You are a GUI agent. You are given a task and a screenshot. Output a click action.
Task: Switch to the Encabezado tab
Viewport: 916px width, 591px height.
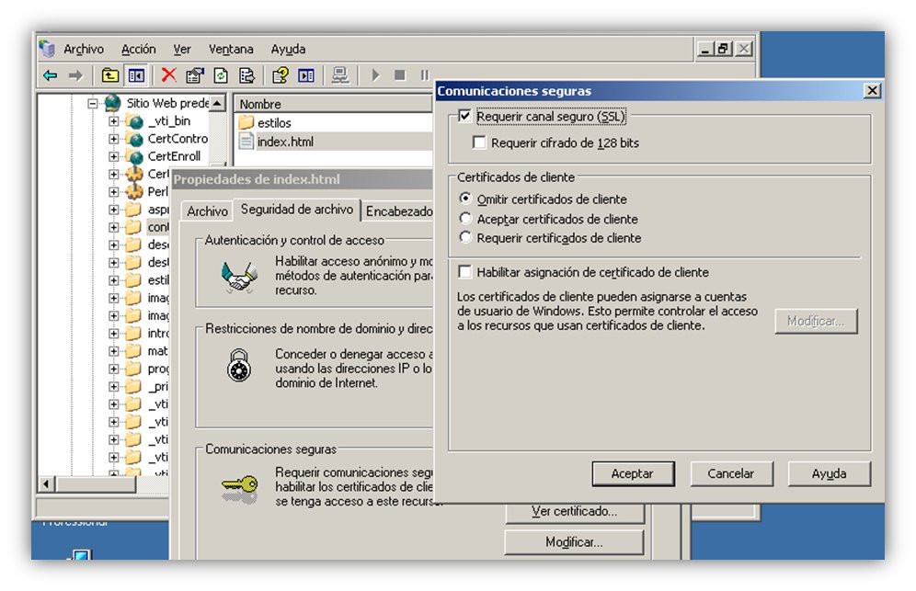point(398,211)
